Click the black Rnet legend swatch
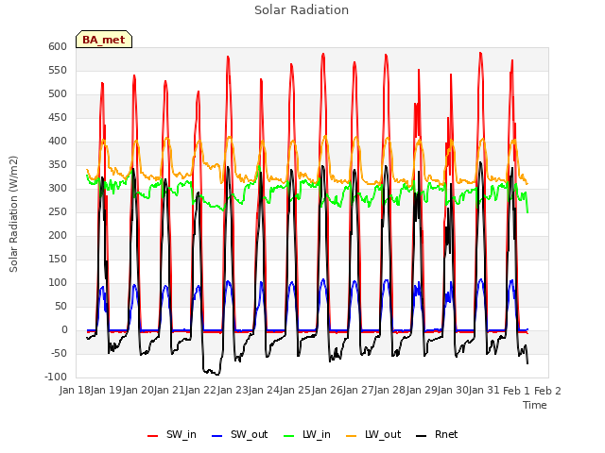 (421, 436)
